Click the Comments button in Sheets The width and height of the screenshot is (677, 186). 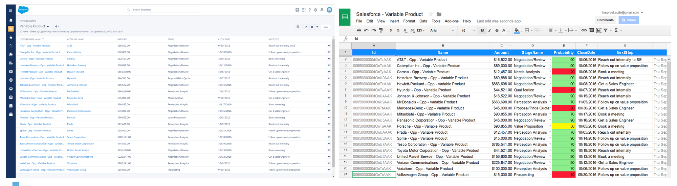click(605, 20)
